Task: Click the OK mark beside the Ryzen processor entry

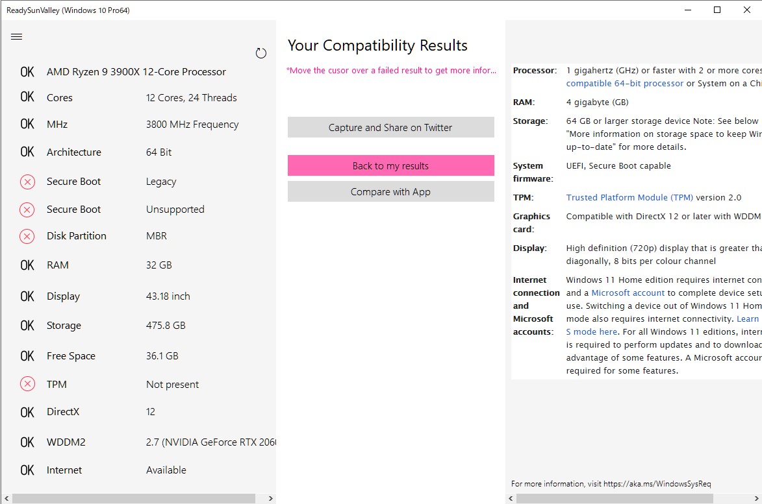Action: tap(27, 71)
